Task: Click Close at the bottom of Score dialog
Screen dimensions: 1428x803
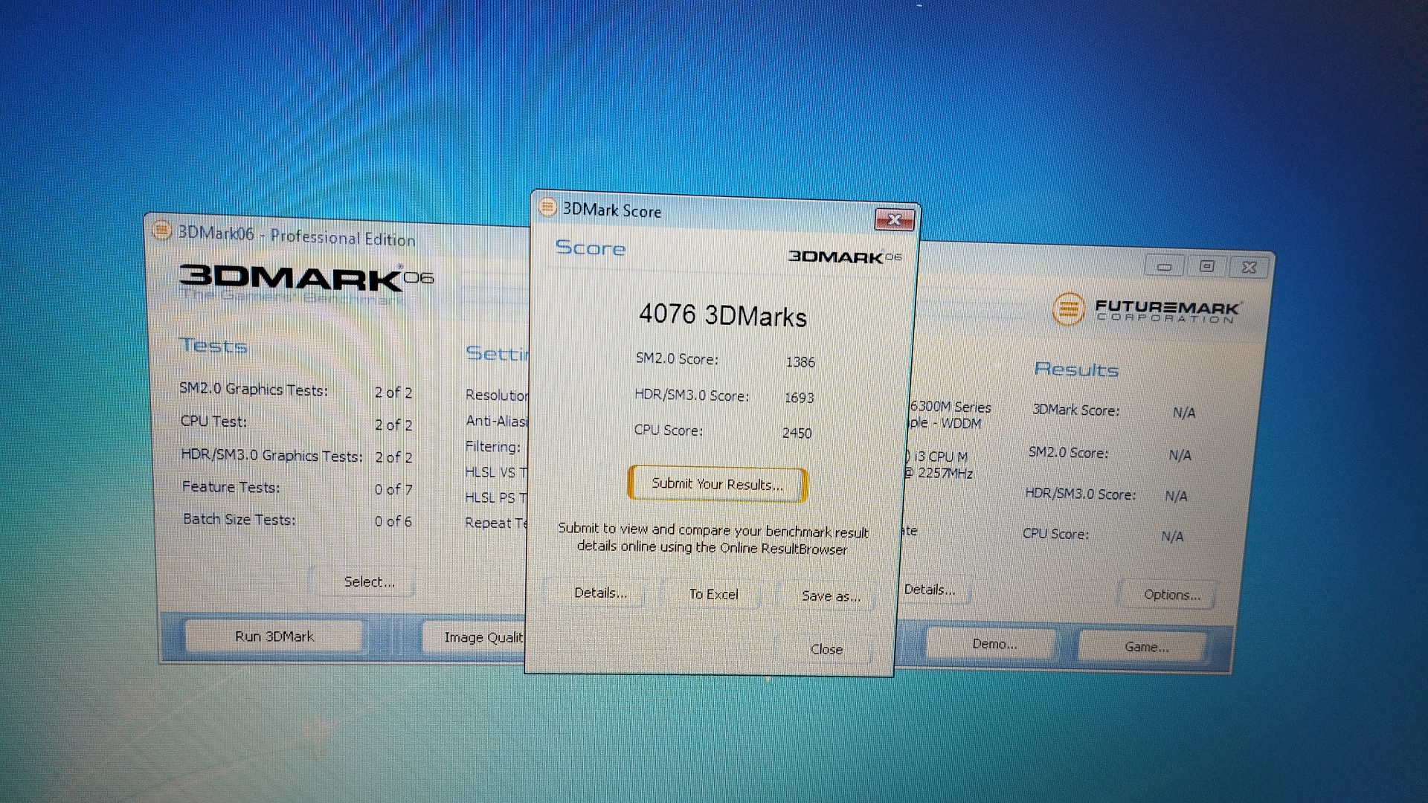Action: pyautogui.click(x=826, y=649)
